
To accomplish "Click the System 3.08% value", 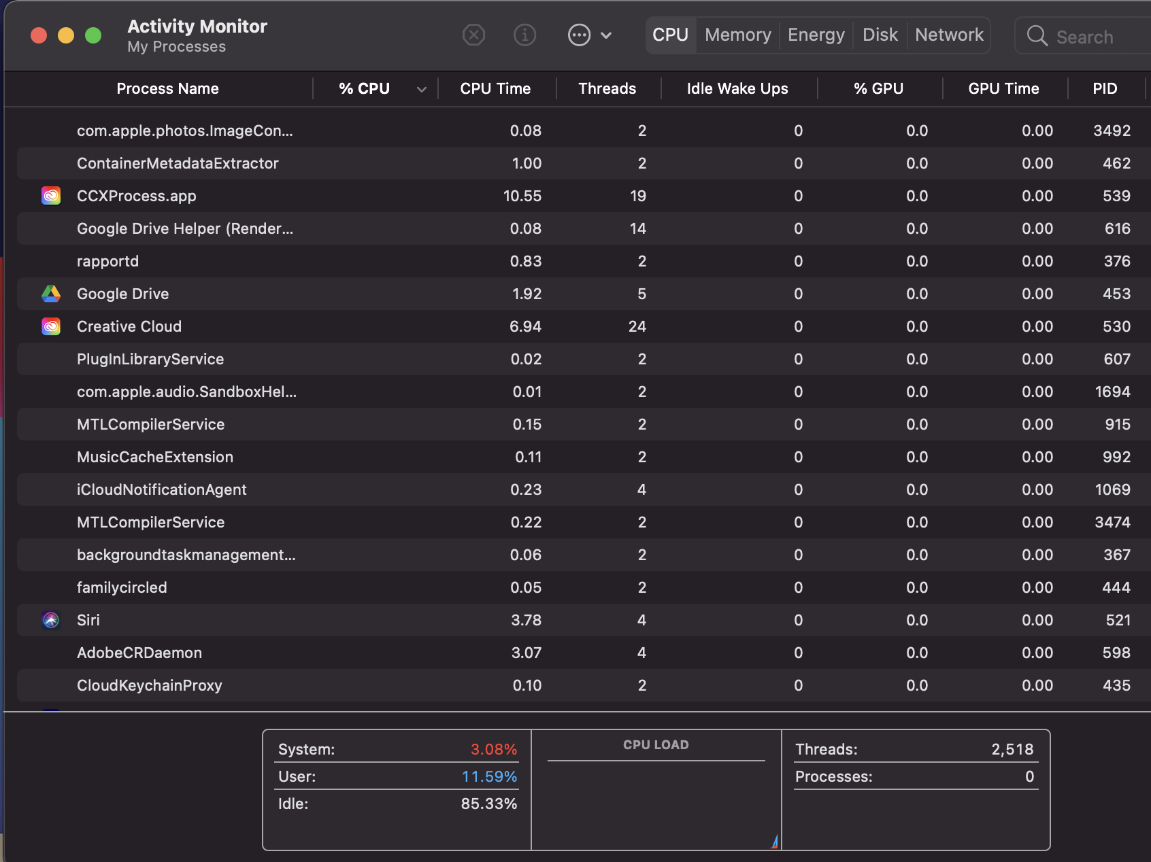I will click(x=494, y=749).
